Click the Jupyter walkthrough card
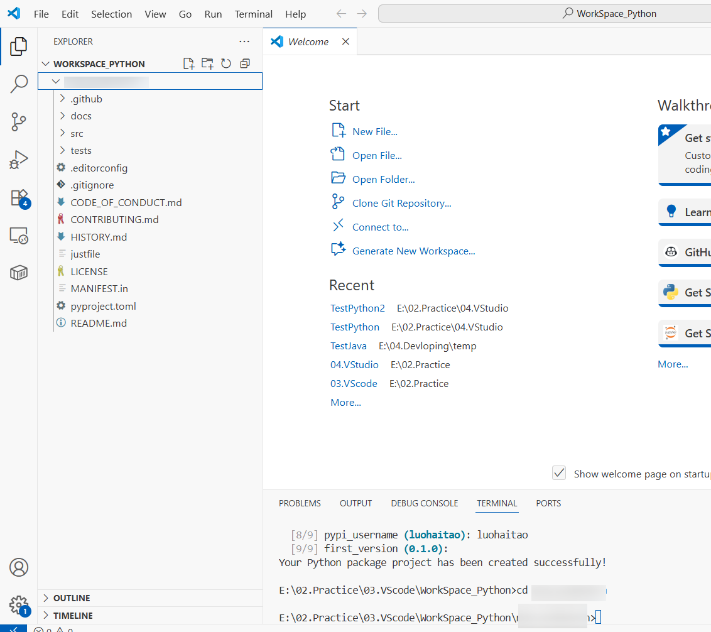This screenshot has height=632, width=711. 685,333
